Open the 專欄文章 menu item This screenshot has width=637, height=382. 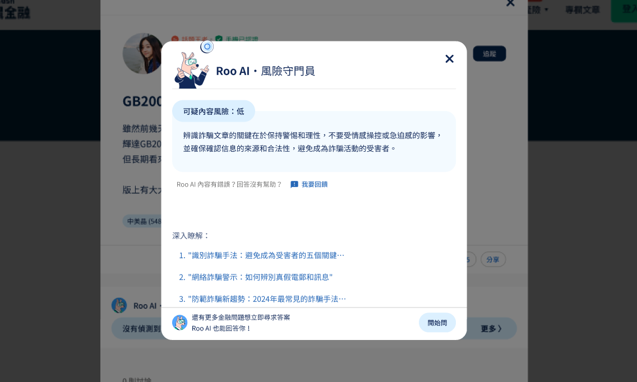(x=583, y=10)
